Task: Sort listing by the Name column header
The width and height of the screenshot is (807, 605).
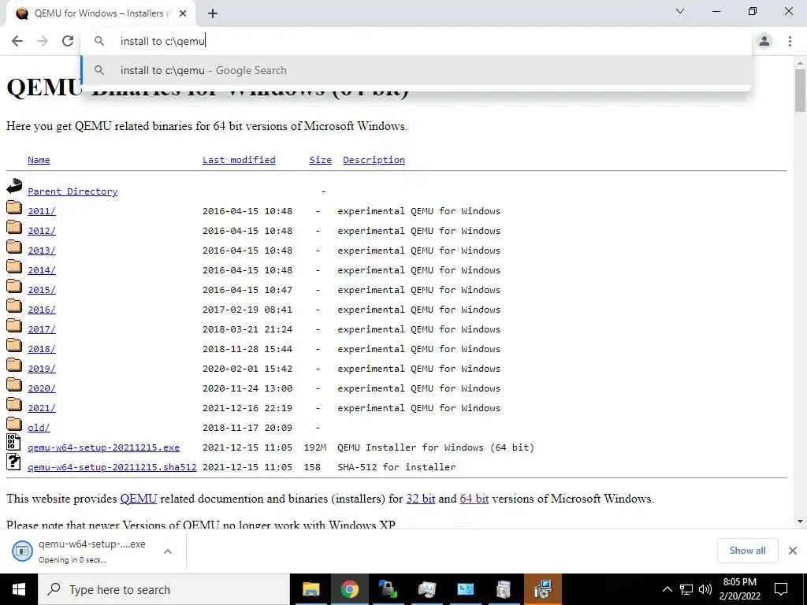Action: pyautogui.click(x=39, y=160)
